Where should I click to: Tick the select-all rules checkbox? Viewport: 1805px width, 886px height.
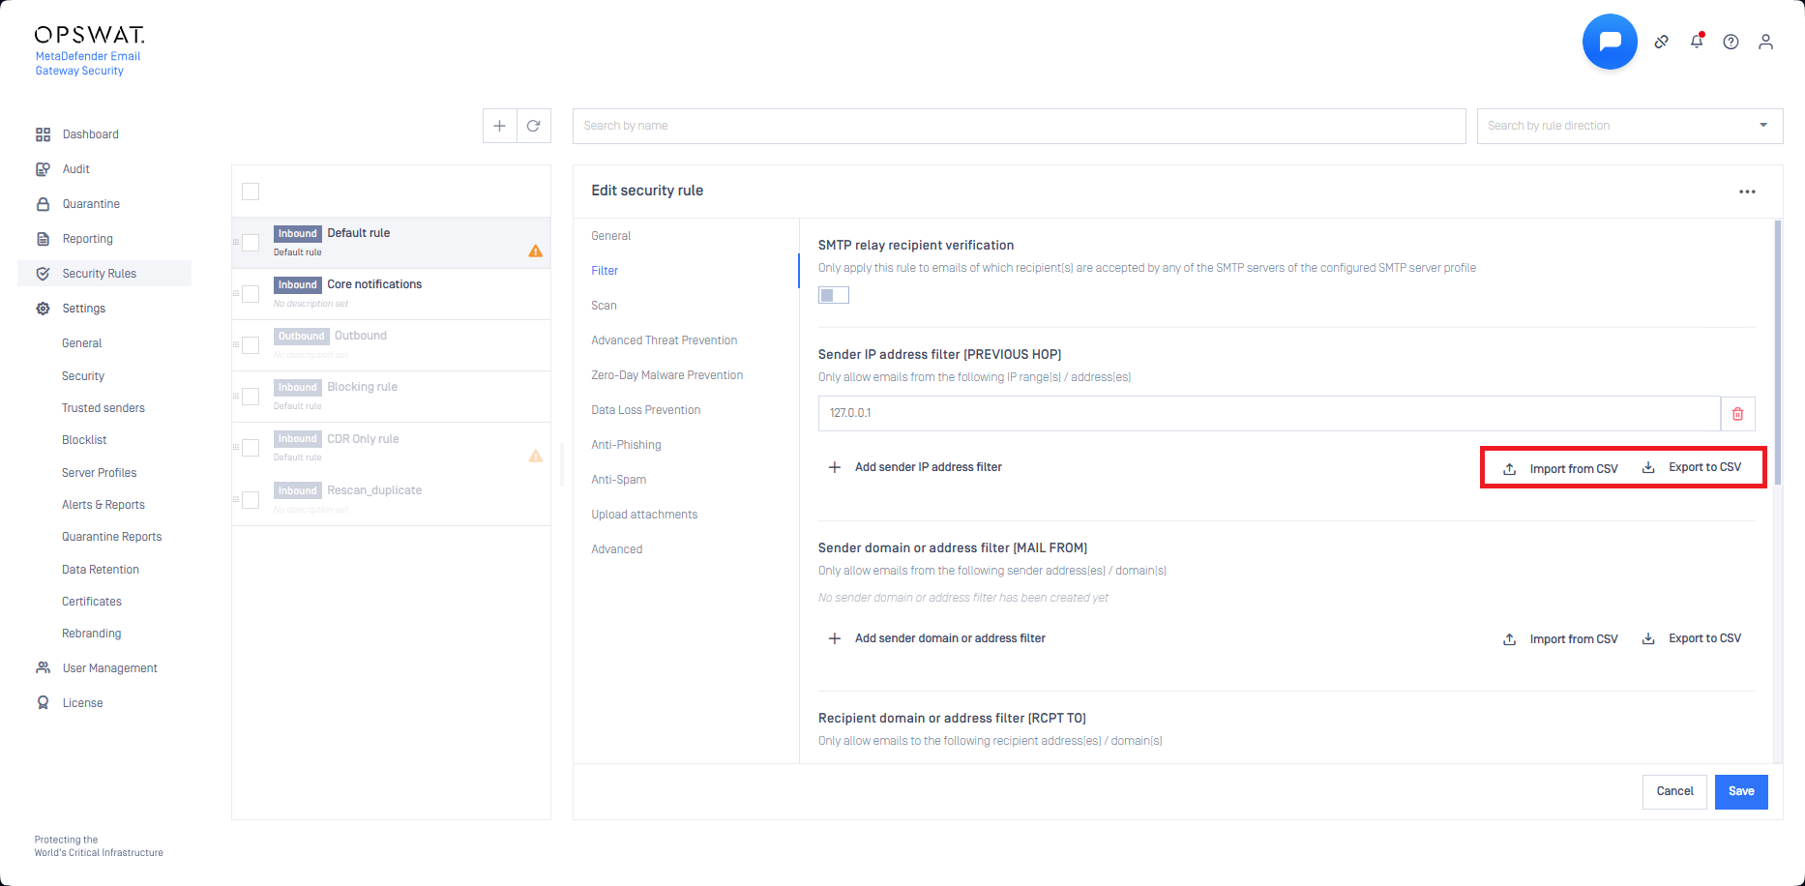pos(251,192)
